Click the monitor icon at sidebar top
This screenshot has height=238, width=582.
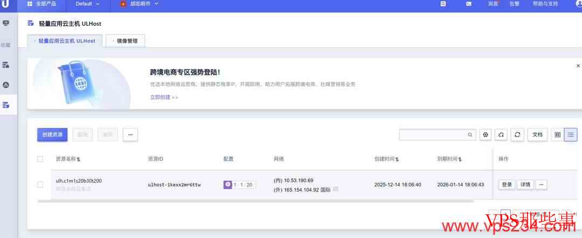(x=5, y=23)
